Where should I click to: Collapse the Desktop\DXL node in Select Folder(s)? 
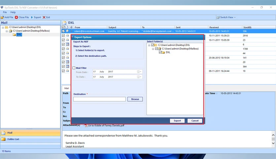149,45
